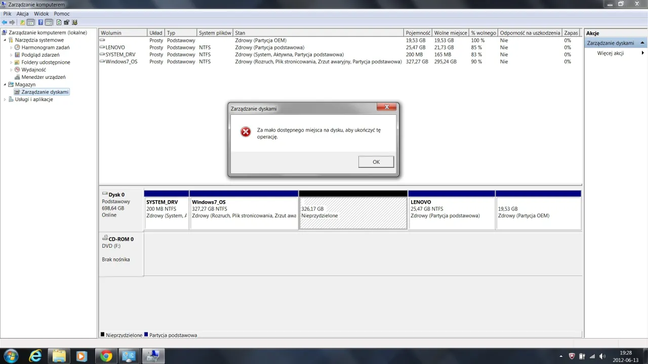Click the McAfee shield tray icon
Viewport: 648px width, 364px height.
point(572,356)
